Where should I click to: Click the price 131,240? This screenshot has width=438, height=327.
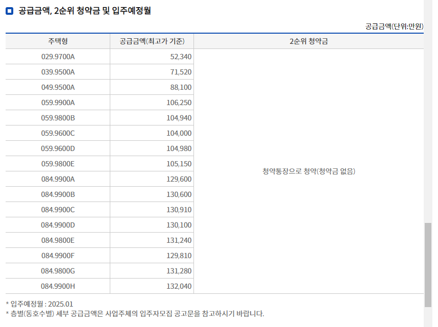(179, 240)
